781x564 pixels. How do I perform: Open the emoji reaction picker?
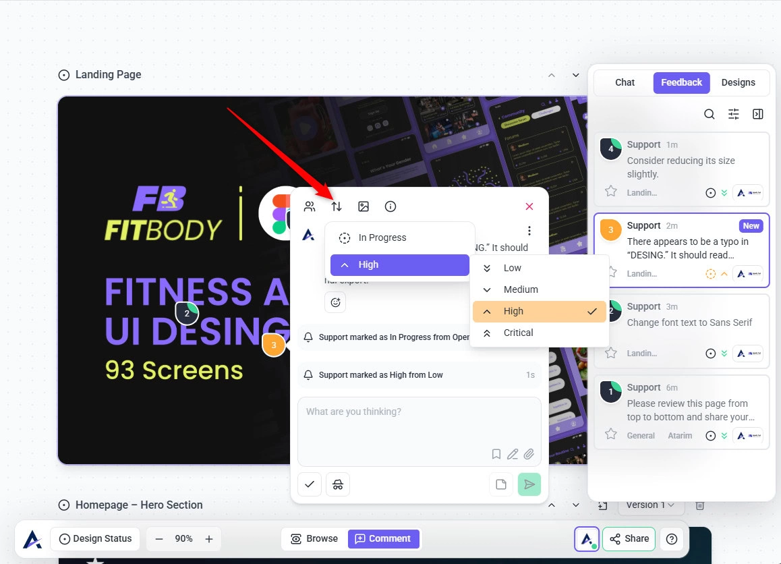point(335,302)
